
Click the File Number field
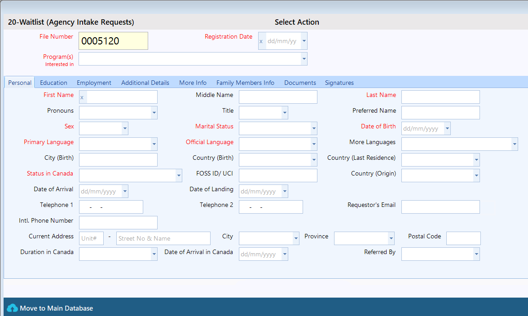pyautogui.click(x=113, y=41)
